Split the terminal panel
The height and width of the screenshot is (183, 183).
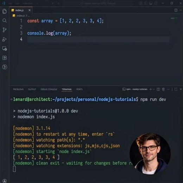tap(158, 89)
